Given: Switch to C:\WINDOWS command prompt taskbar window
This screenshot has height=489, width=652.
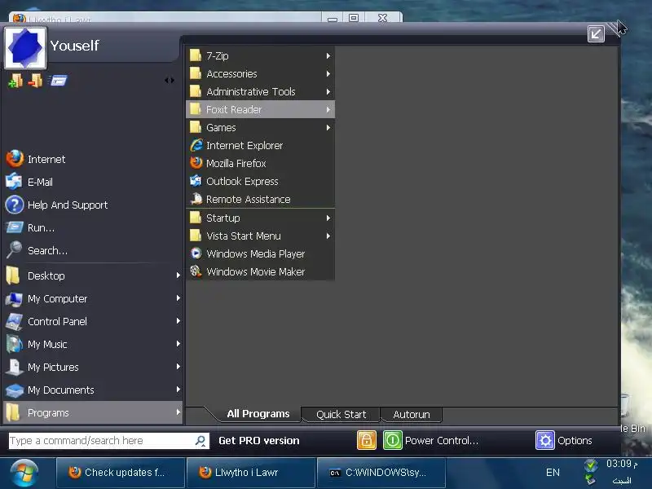Looking at the screenshot, I should [x=381, y=473].
